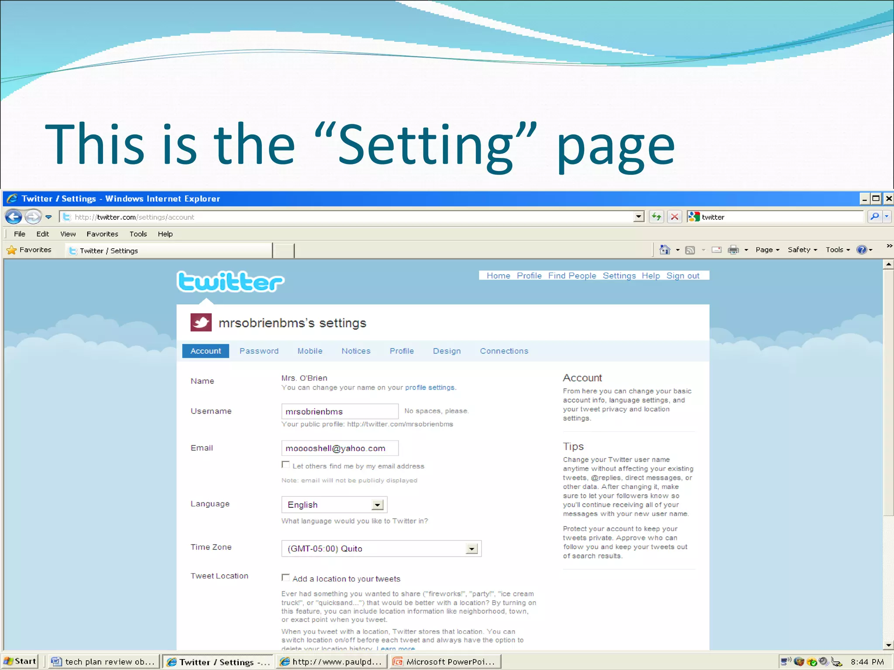Click the mrsobrienbms profile avatar
894x670 pixels.
click(x=201, y=322)
